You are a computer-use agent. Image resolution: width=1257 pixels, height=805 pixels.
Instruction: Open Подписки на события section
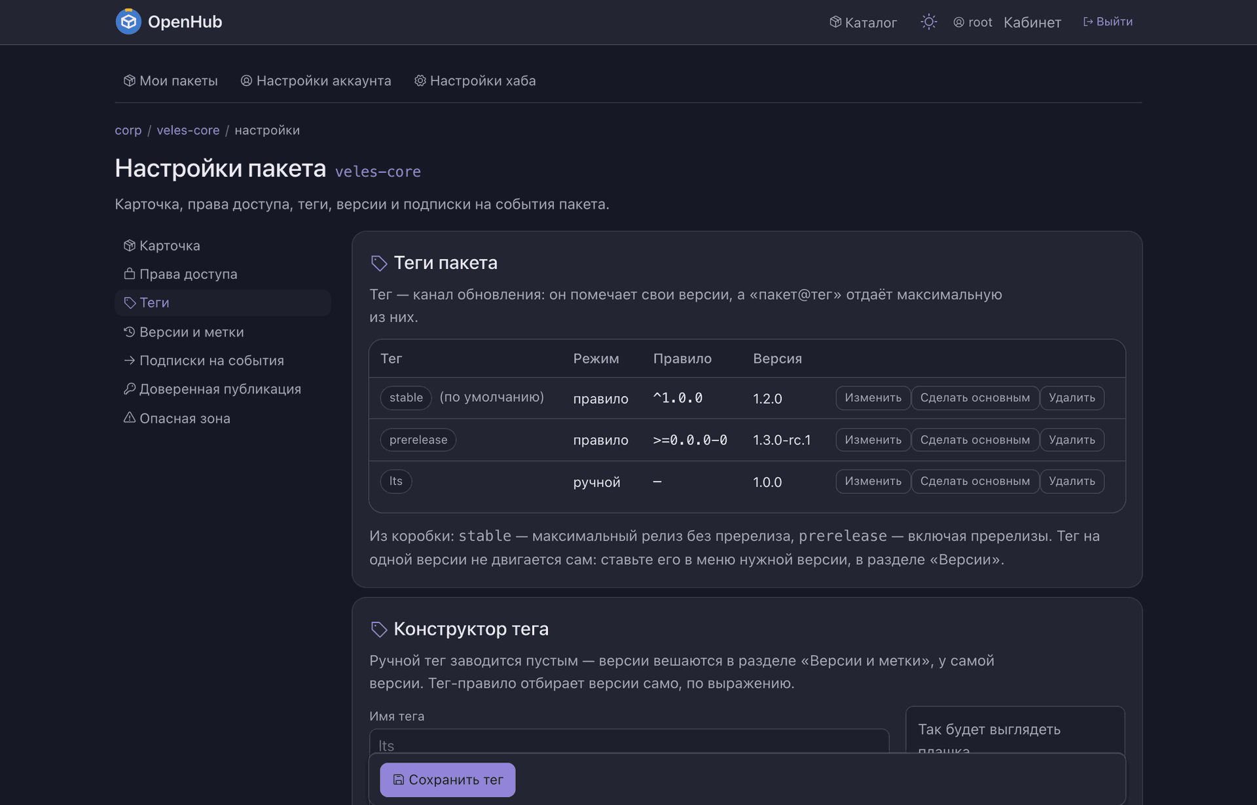coord(223,360)
